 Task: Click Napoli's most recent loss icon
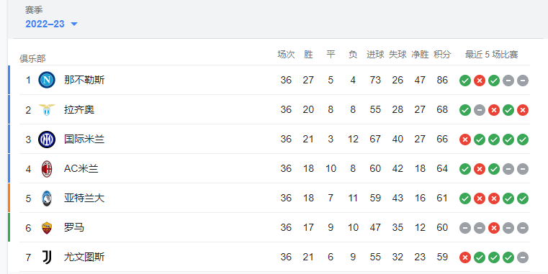coord(480,81)
